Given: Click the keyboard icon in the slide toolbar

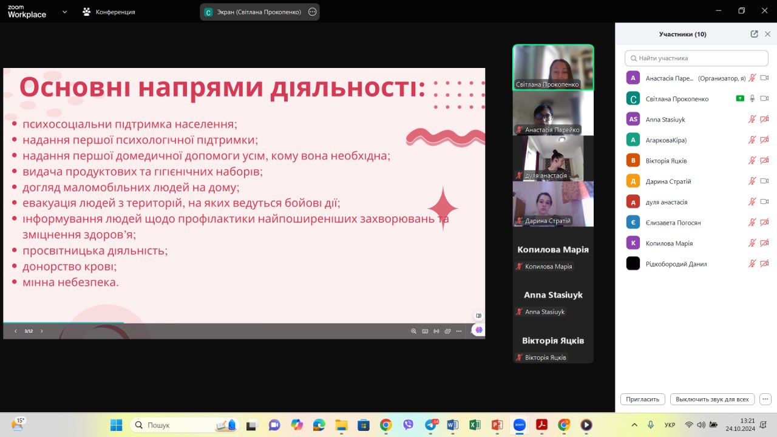Looking at the screenshot, I should point(425,331).
